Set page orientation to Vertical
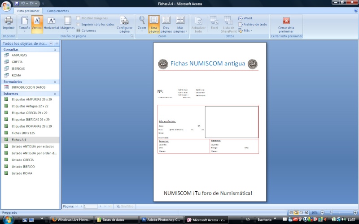The height and width of the screenshot is (224, 359). coord(37,24)
